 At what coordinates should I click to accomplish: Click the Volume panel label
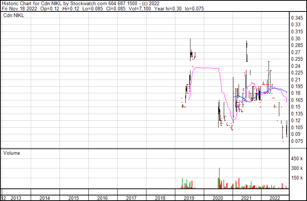tap(12, 153)
